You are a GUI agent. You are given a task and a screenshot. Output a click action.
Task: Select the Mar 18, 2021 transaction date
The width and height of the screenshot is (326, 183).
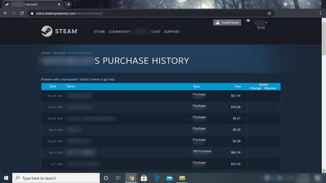coord(55,96)
